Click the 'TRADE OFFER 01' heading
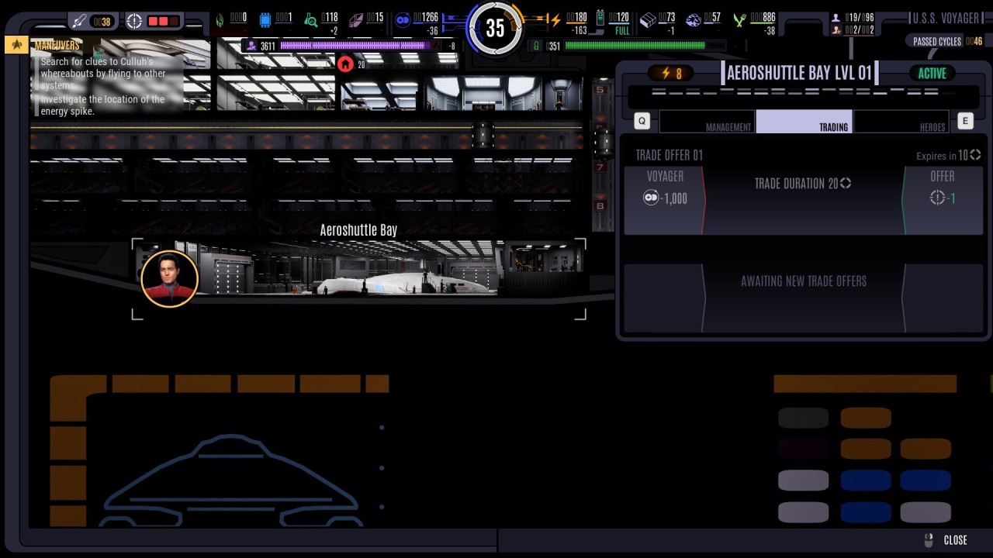Viewport: 993px width, 558px height. point(669,155)
